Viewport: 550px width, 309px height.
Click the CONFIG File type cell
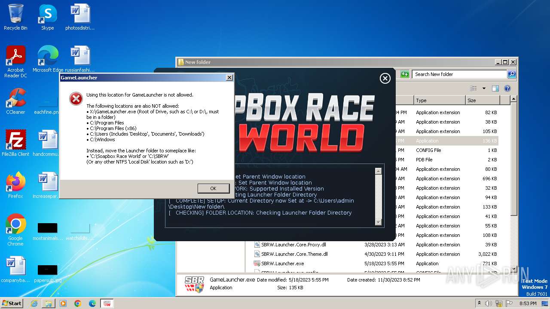428,150
